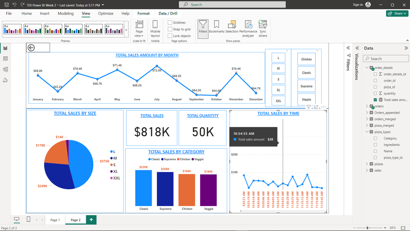Select mobile layout icon at bottom

tap(28, 219)
